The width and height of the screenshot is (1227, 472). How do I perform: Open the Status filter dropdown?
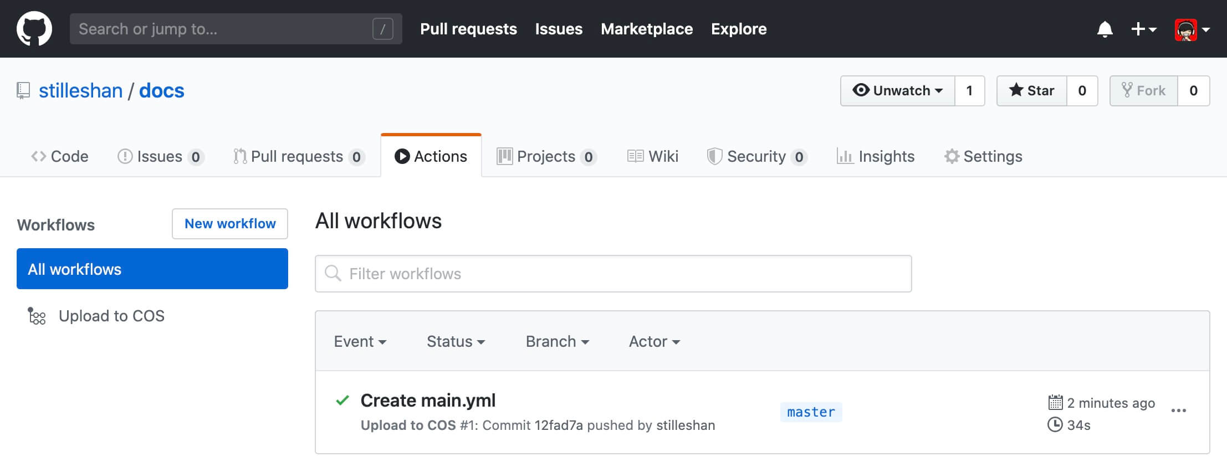click(x=456, y=341)
